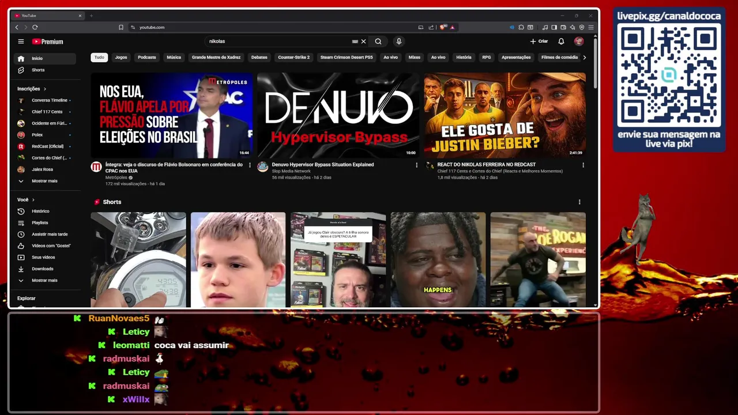Start voice search with microphone icon
Viewport: 738px width, 415px height.
[398, 41]
